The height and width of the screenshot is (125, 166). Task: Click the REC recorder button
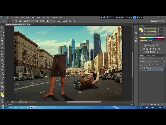(x=129, y=17)
